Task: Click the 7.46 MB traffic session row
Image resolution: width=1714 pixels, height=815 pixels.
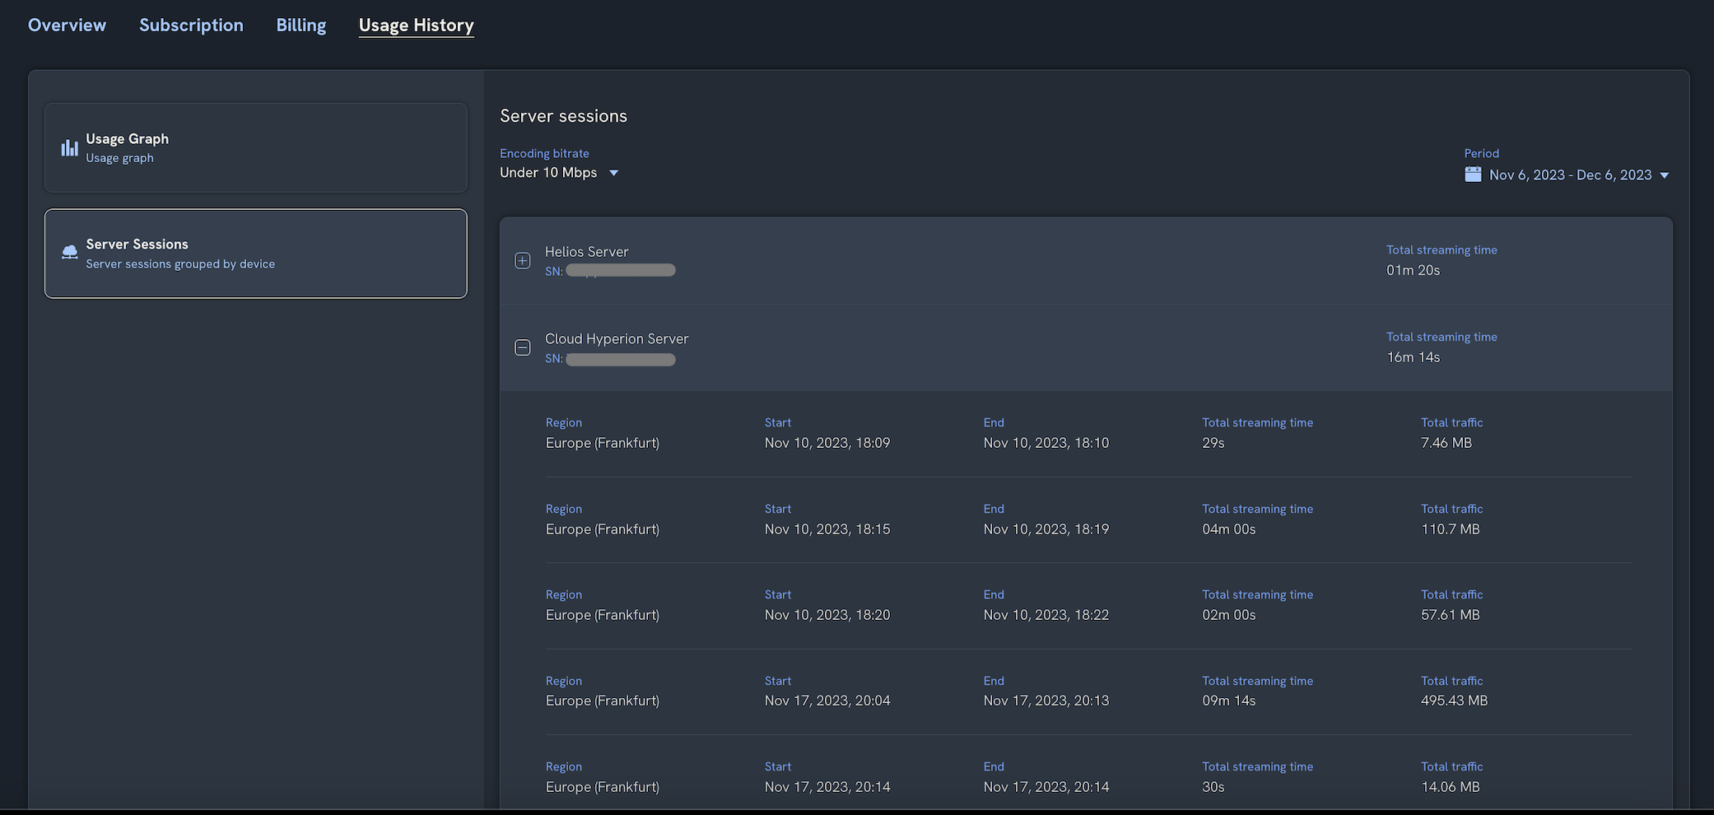Action: click(x=1087, y=434)
